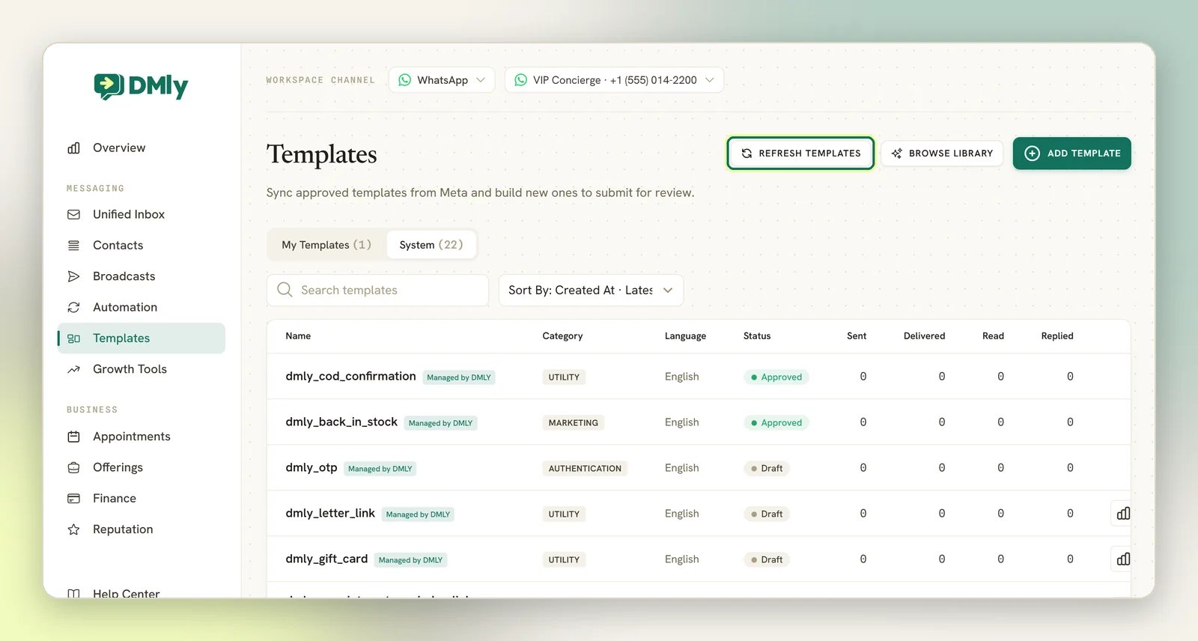This screenshot has height=641, width=1198.
Task: Click the Contacts list icon
Action: 73,246
